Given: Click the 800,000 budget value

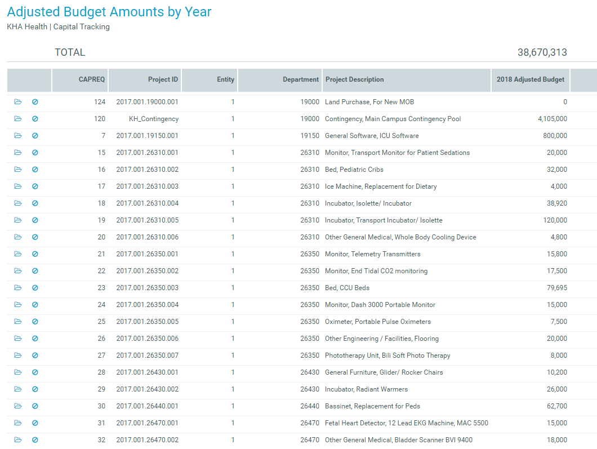Looking at the screenshot, I should (555, 136).
